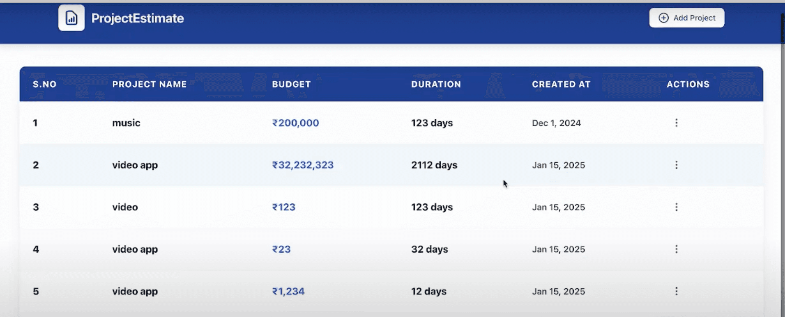Click the Add Project button
Image resolution: width=785 pixels, height=317 pixels.
click(x=686, y=18)
